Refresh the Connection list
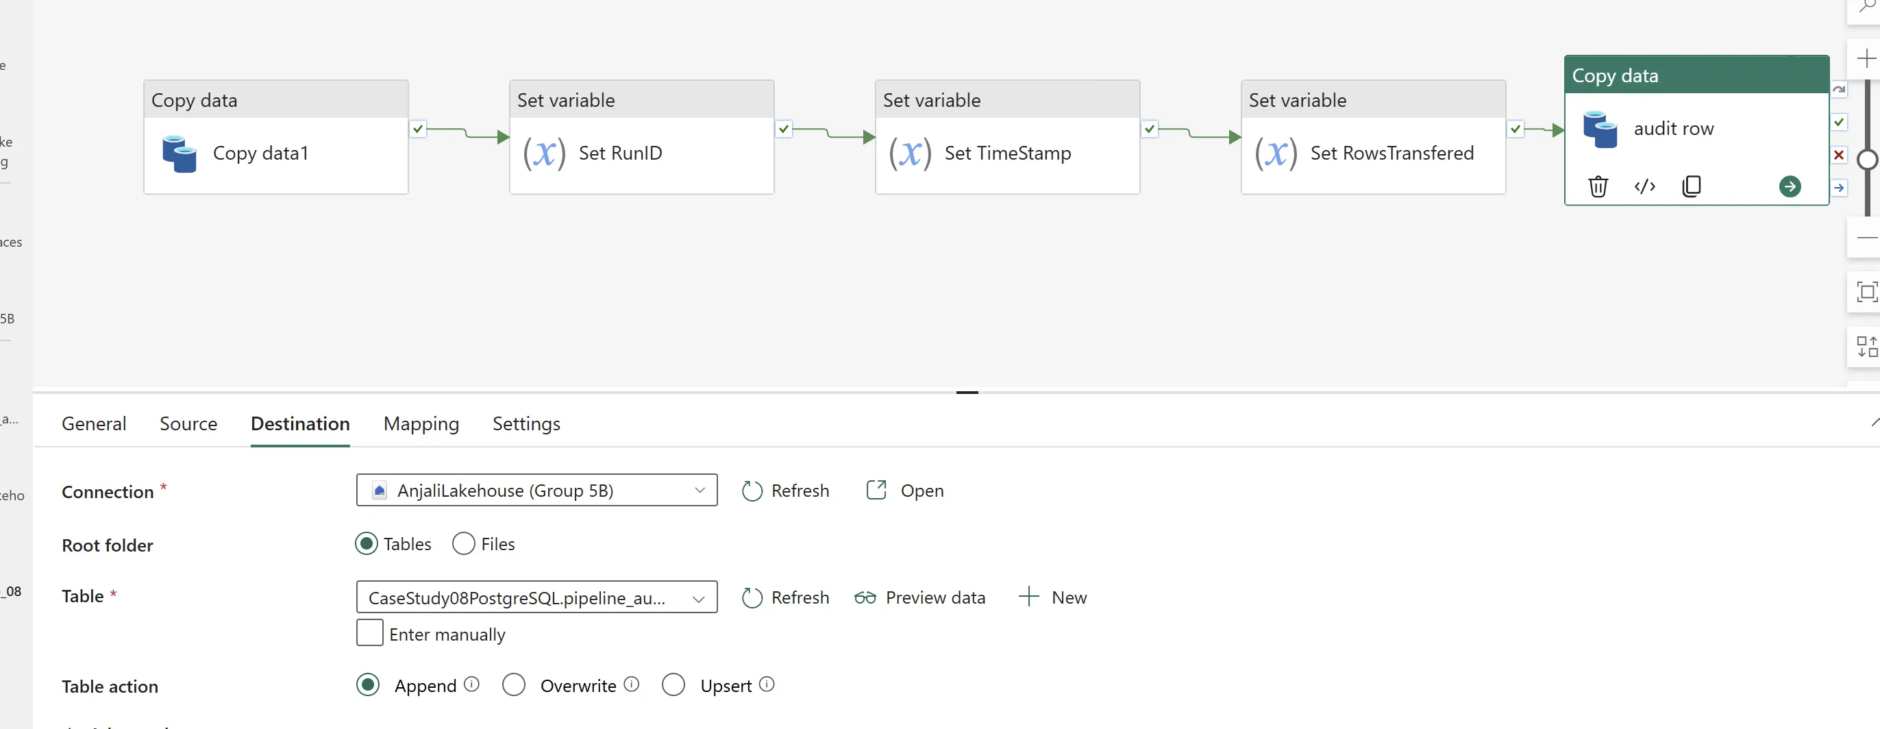Screen dimensions: 1880x729 tap(785, 491)
